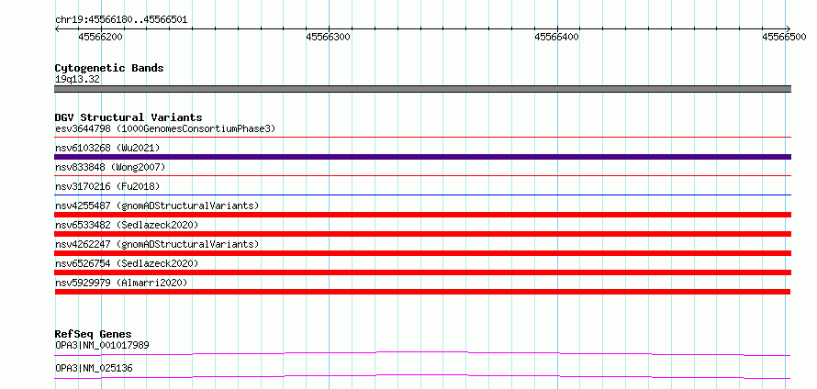The image size is (817, 389).
Task: Click the RefSeq Genes track title
Action: (x=94, y=334)
